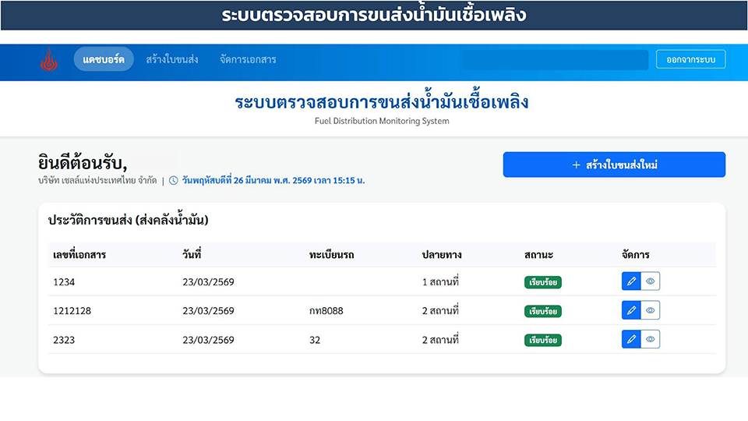748x421 pixels.
Task: Click the เรียบร้อย badge for document 1212128
Action: tap(543, 311)
